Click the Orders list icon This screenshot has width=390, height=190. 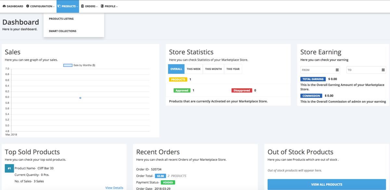(x=83, y=6)
